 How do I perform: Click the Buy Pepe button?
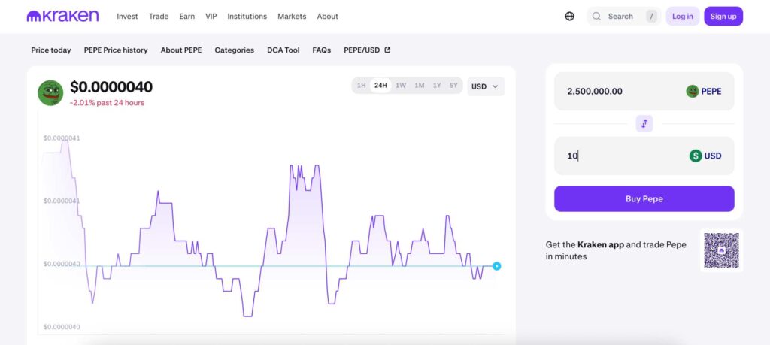644,198
